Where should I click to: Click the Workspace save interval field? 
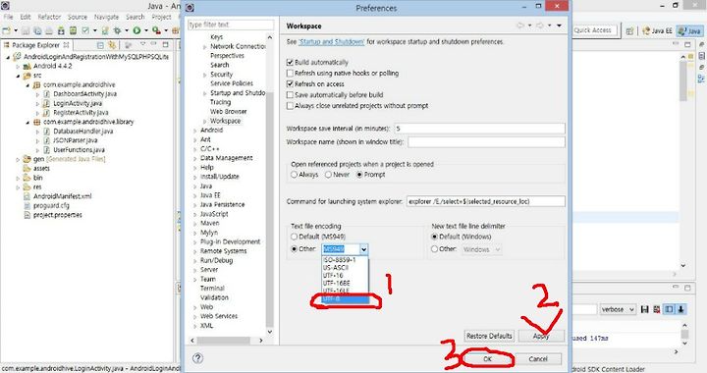[479, 129]
